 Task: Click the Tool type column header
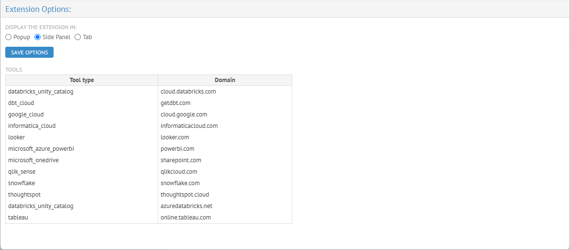tap(82, 80)
